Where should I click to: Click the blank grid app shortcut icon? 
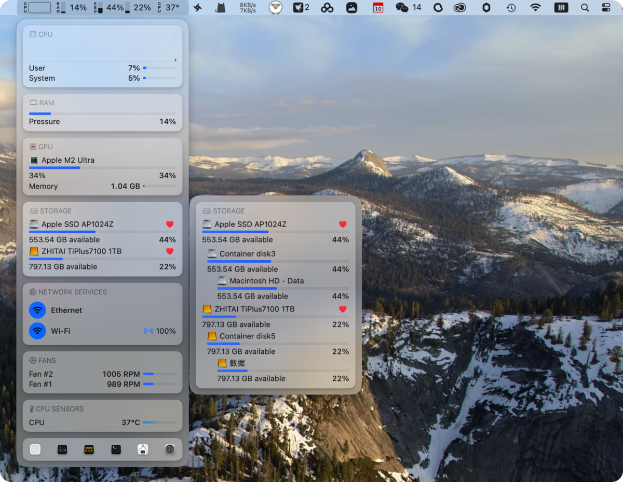(35, 449)
